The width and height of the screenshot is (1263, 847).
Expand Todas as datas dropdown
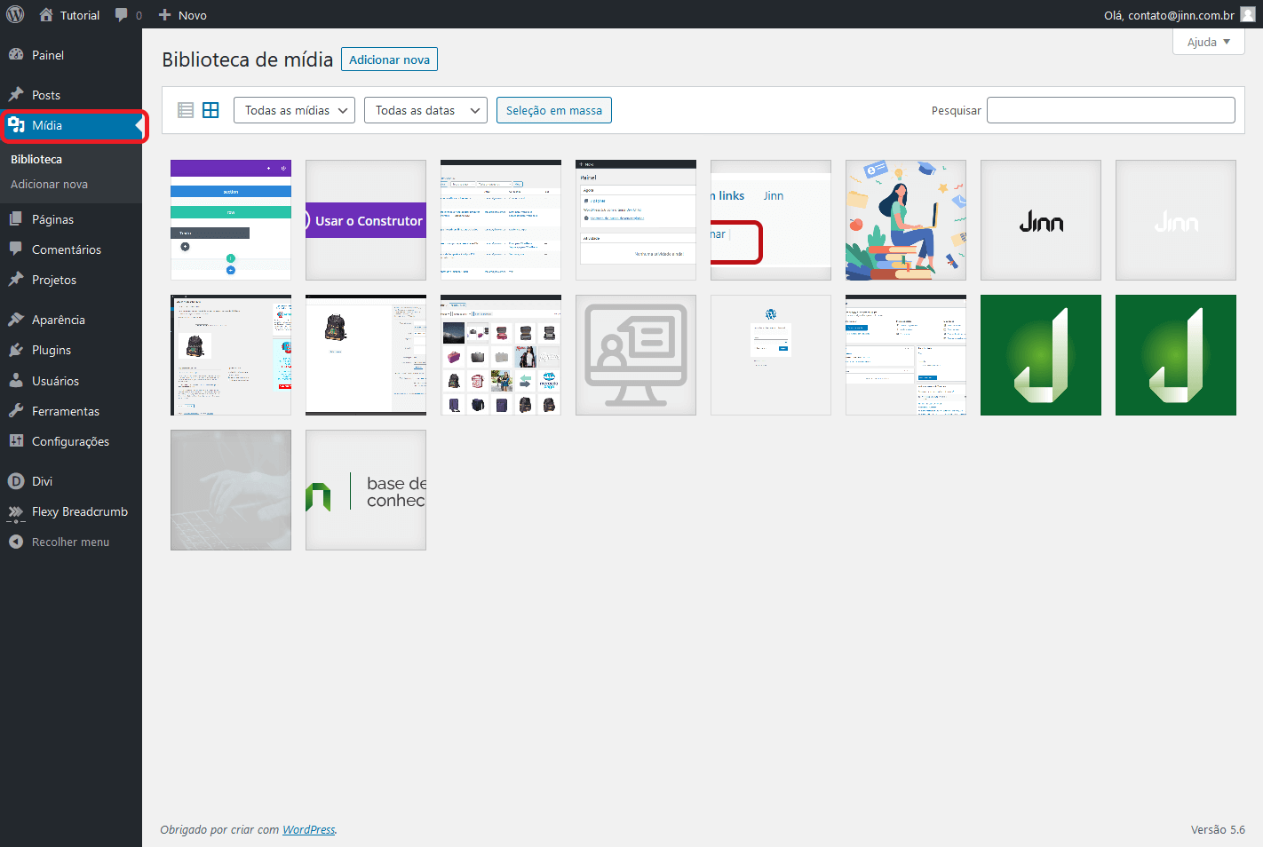pos(425,110)
